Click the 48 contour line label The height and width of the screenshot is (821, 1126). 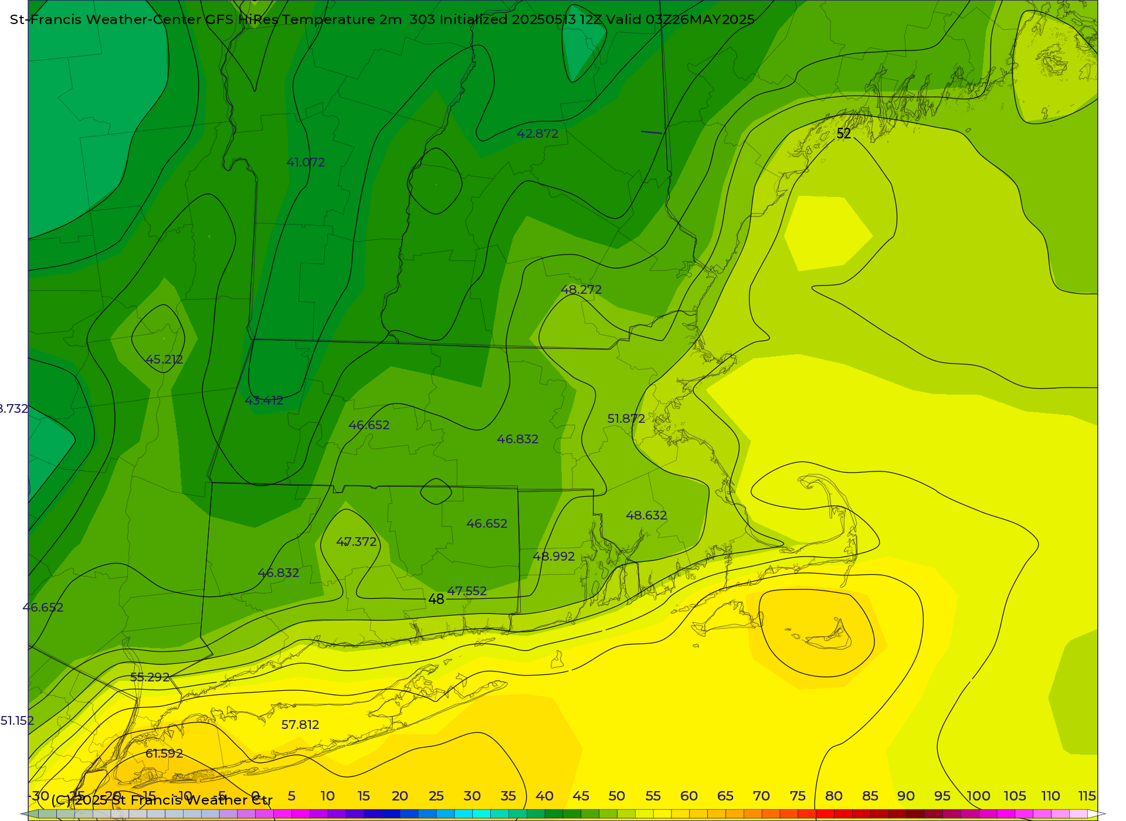pos(436,599)
